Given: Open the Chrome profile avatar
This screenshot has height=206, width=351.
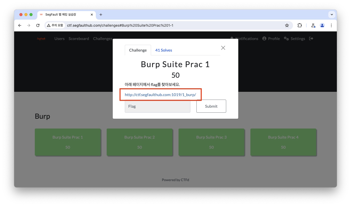Looking at the screenshot, I should 322,25.
